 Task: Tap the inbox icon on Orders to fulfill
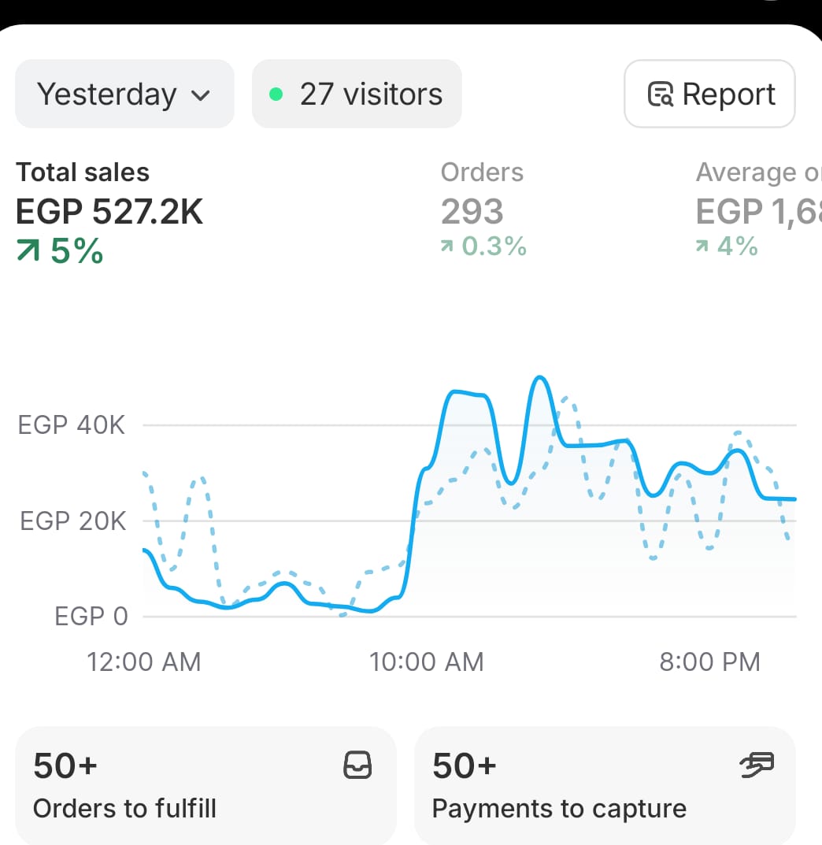pyautogui.click(x=358, y=765)
